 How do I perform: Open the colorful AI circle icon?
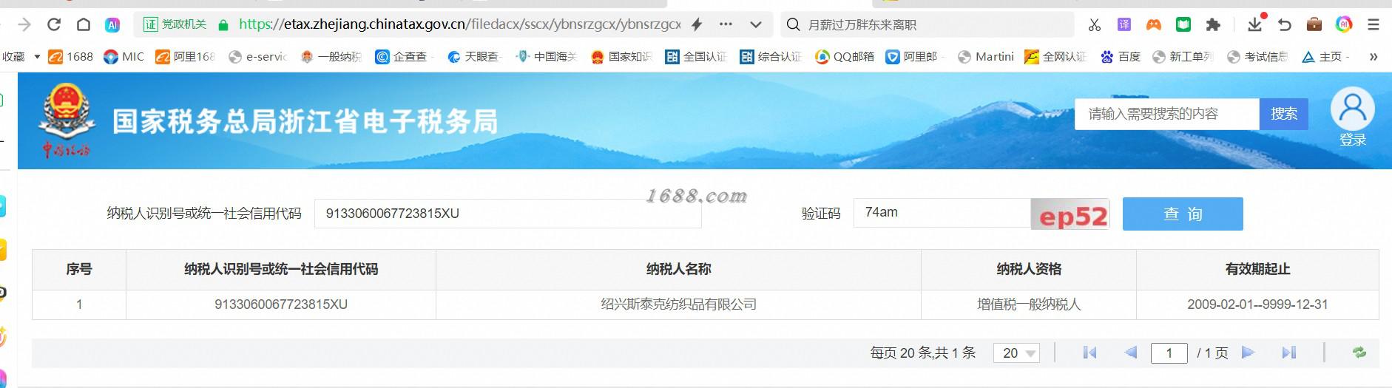(1344, 24)
